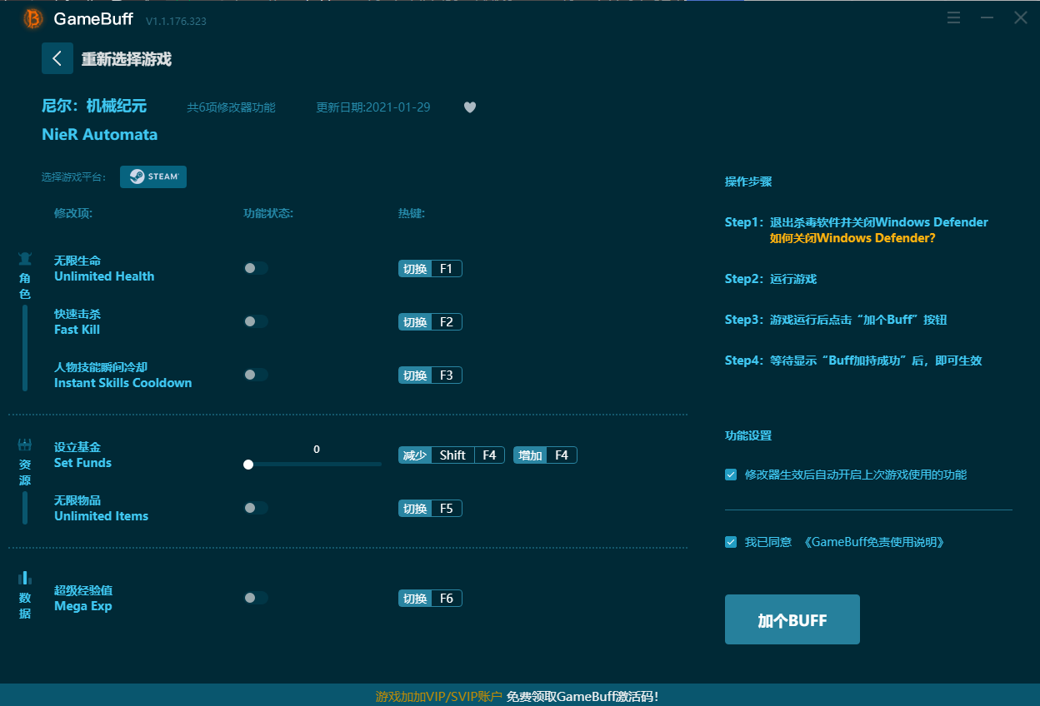
Task: Click the bottom VIP/SVIP promotion banner
Action: pyautogui.click(x=520, y=695)
